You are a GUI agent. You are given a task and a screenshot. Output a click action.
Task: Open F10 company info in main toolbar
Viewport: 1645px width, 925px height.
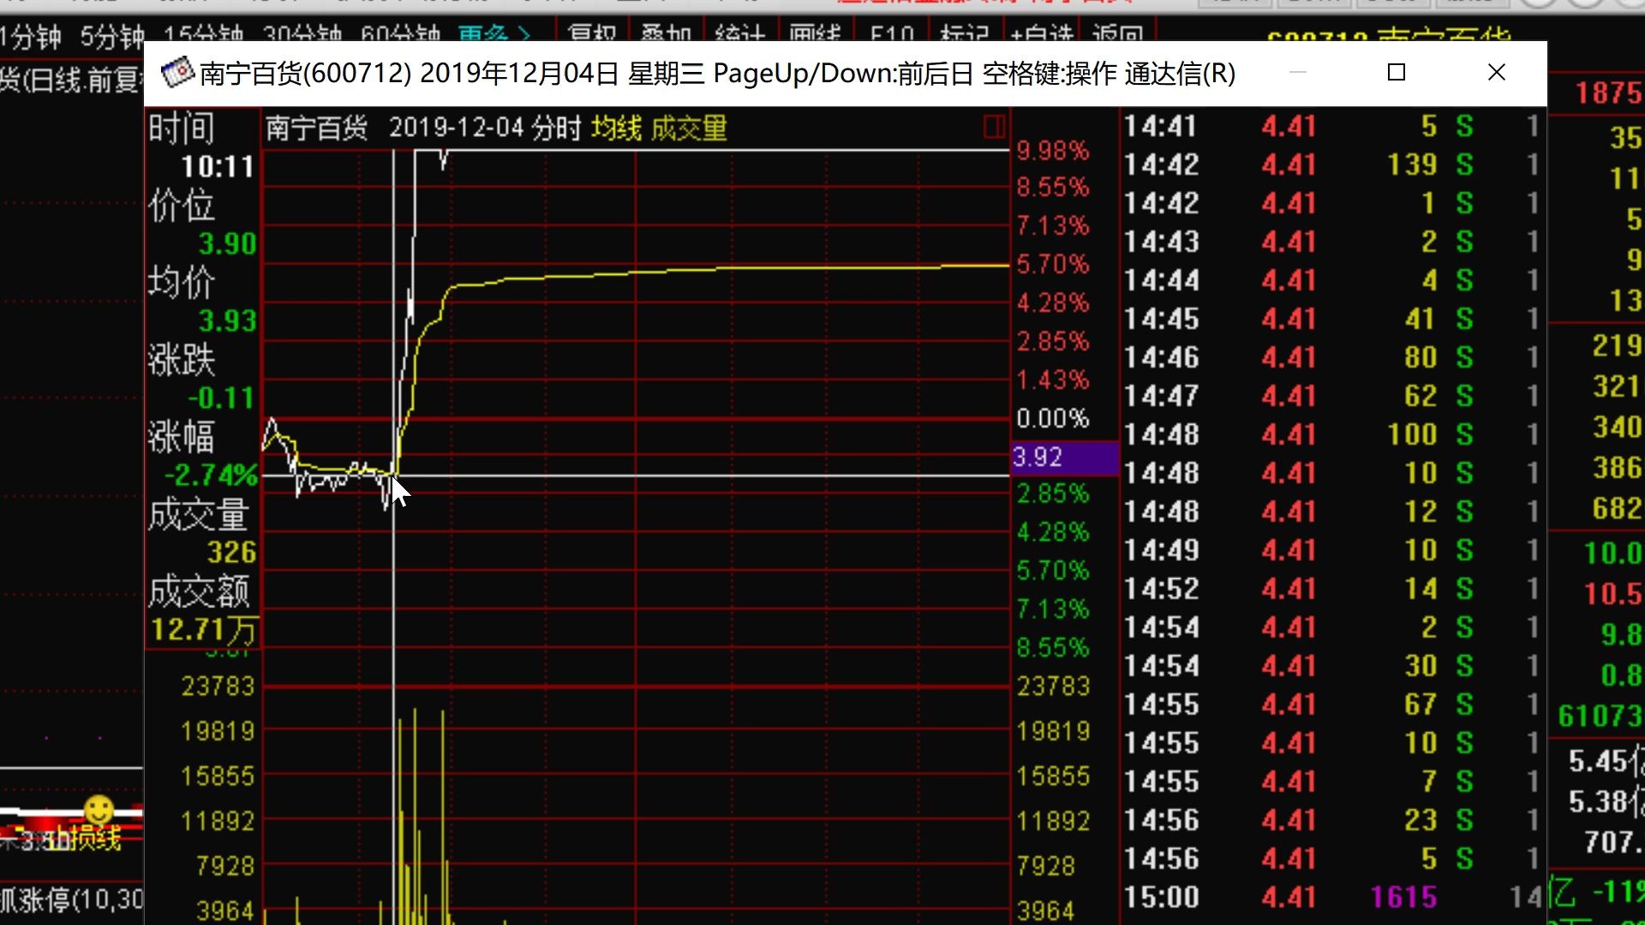pyautogui.click(x=892, y=34)
